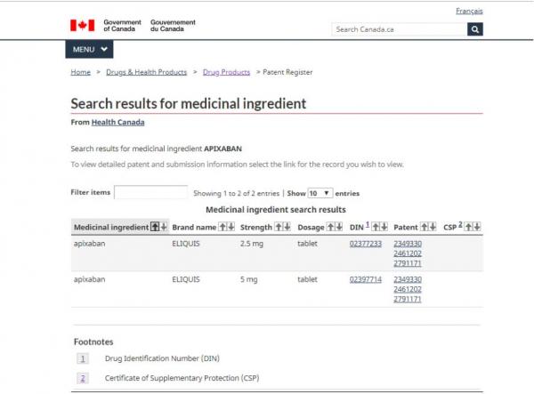This screenshot has height=394, width=534.
Task: Sort Medicinal ingredient column ascending arrow
Action: click(155, 227)
